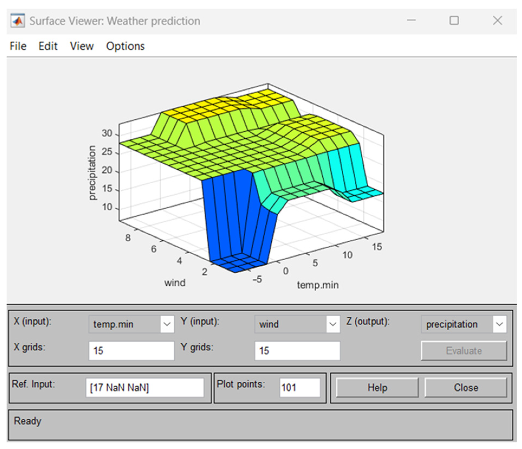
Task: Click the Y grids input field
Action: [297, 351]
